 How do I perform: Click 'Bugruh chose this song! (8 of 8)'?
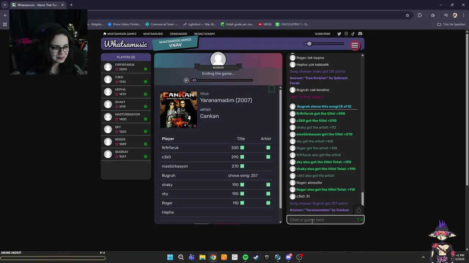324,107
